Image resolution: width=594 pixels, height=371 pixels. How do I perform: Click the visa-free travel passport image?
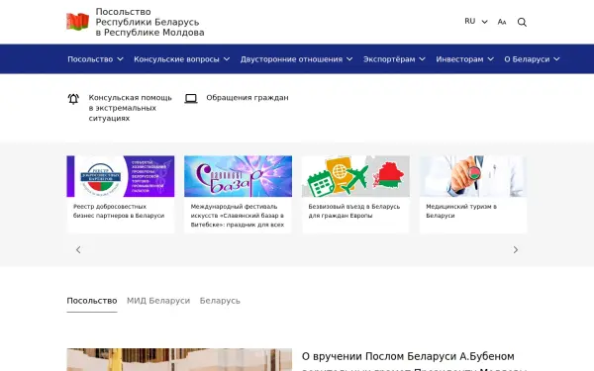point(355,176)
